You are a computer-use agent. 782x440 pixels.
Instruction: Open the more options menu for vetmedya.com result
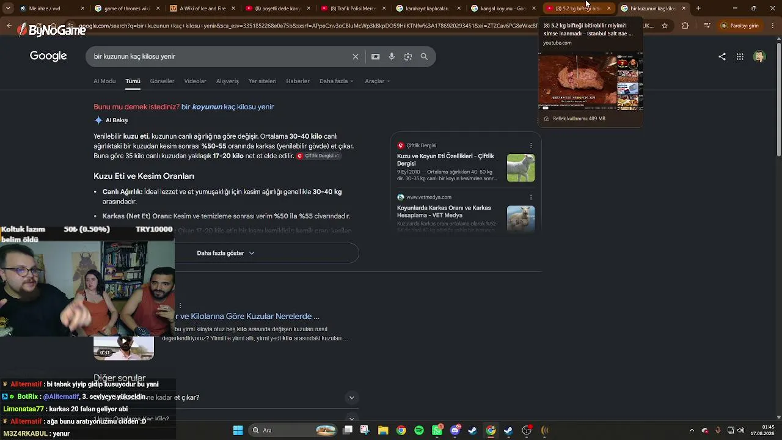point(531,197)
